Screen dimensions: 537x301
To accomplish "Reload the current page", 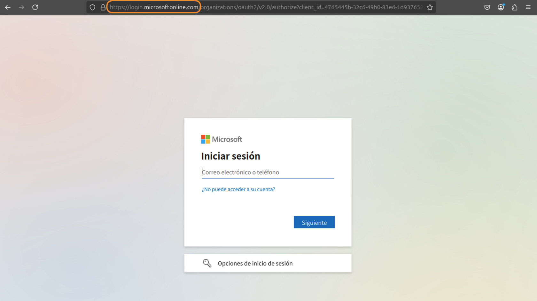I will [35, 7].
